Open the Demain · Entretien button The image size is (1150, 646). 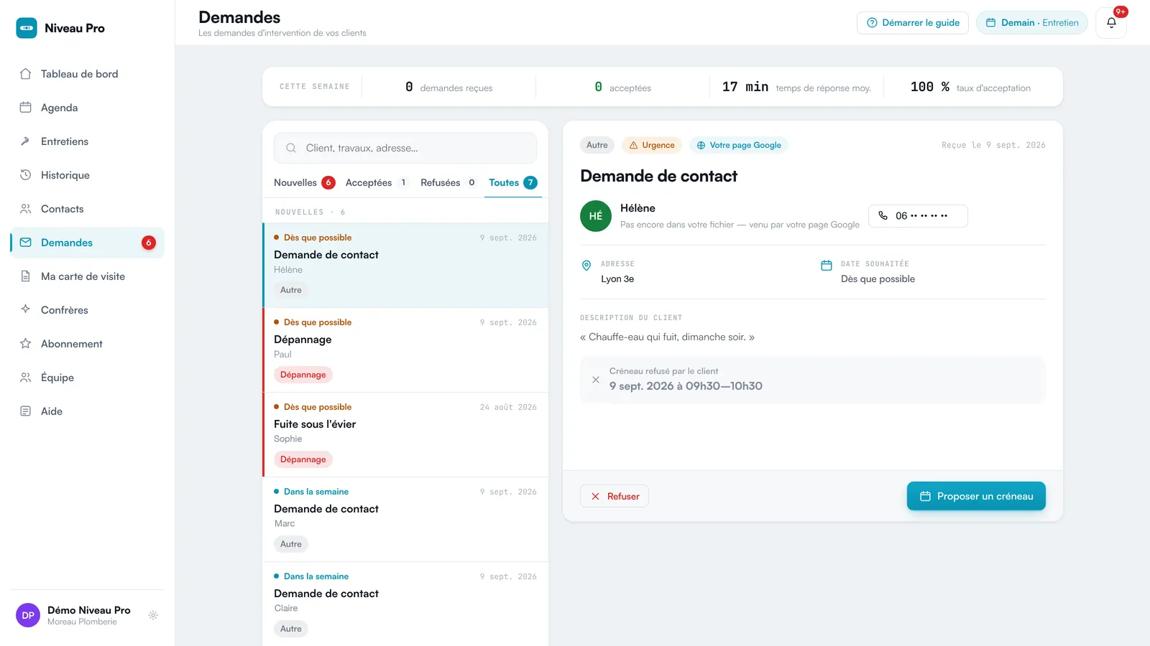[x=1032, y=23]
